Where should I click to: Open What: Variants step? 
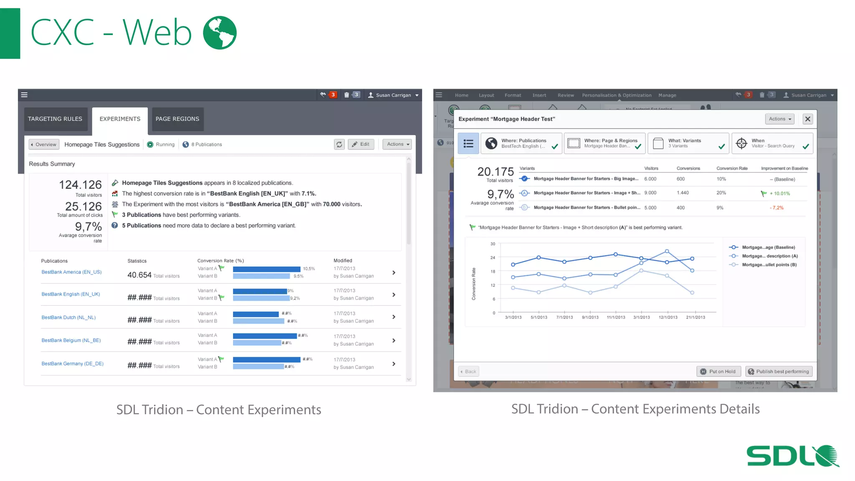pos(688,144)
